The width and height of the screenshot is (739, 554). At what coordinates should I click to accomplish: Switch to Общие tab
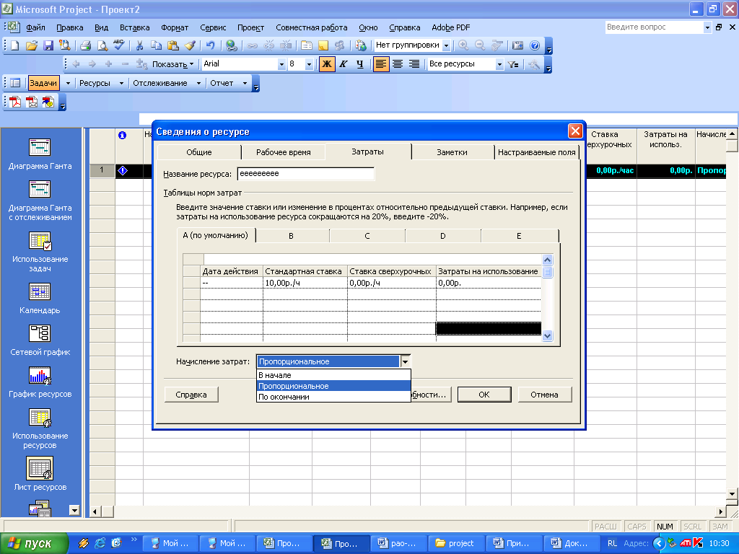199,152
